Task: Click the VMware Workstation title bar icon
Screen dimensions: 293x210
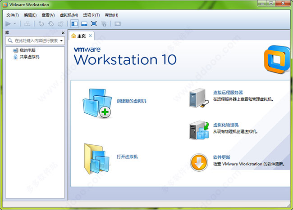Action: click(5, 5)
